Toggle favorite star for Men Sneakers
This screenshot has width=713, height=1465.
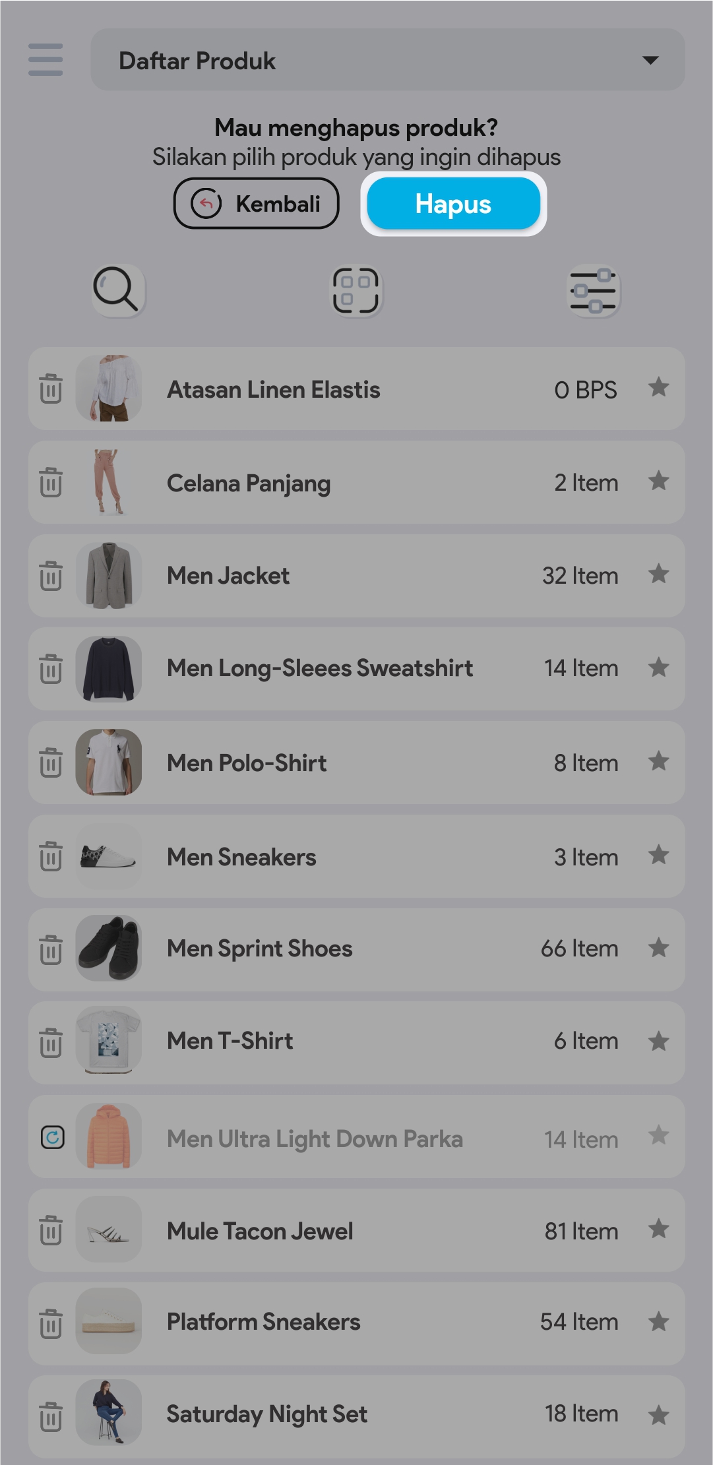pos(658,856)
